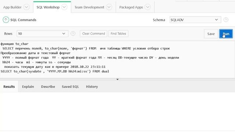The width and height of the screenshot is (235, 132).
Task: Expand the App Builder dropdown arrow
Action: tap(26, 7)
